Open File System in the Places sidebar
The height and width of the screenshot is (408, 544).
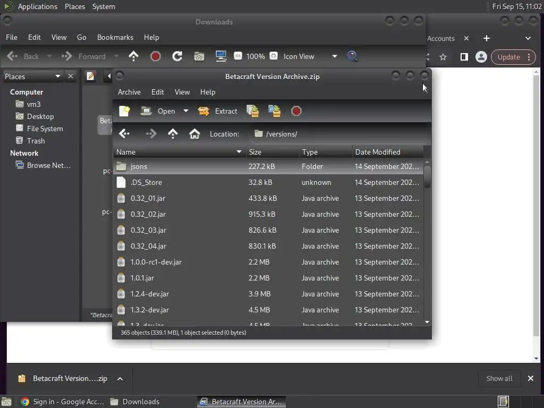pos(39,129)
